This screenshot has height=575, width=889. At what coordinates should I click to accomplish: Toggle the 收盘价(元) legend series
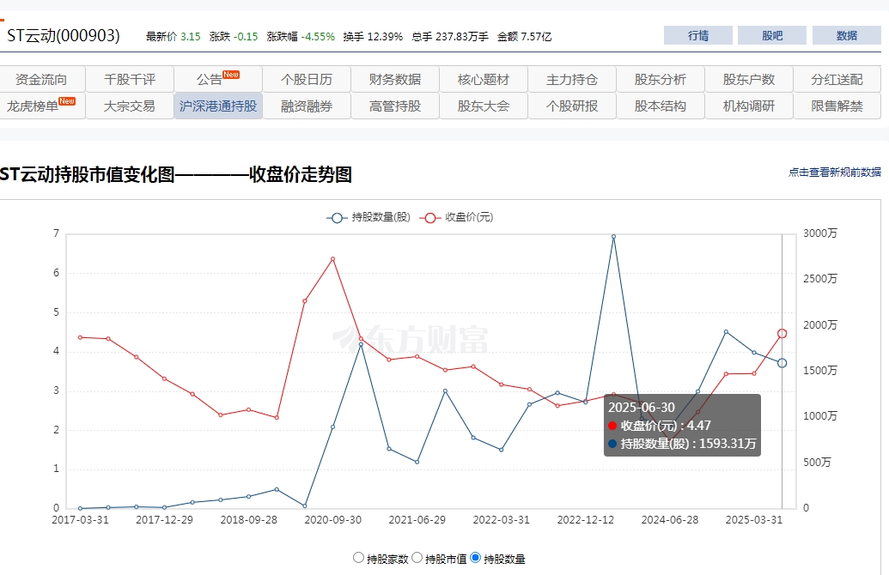pos(456,217)
